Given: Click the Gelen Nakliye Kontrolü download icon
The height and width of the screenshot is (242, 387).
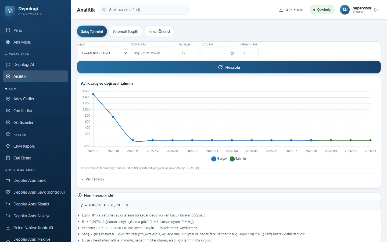Looking at the screenshot, I should (x=8, y=228).
